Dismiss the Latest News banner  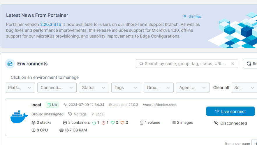tap(192, 16)
